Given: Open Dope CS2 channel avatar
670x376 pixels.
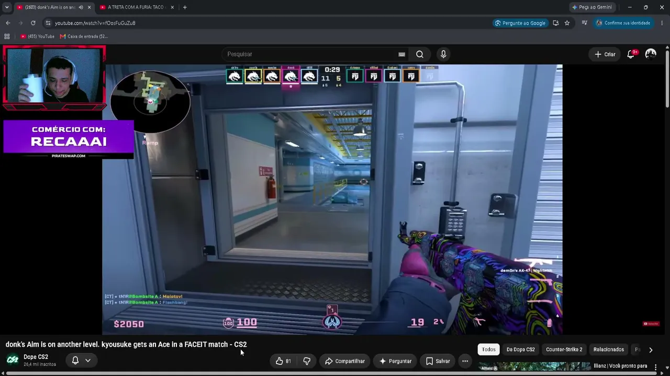Looking at the screenshot, I should tap(13, 360).
